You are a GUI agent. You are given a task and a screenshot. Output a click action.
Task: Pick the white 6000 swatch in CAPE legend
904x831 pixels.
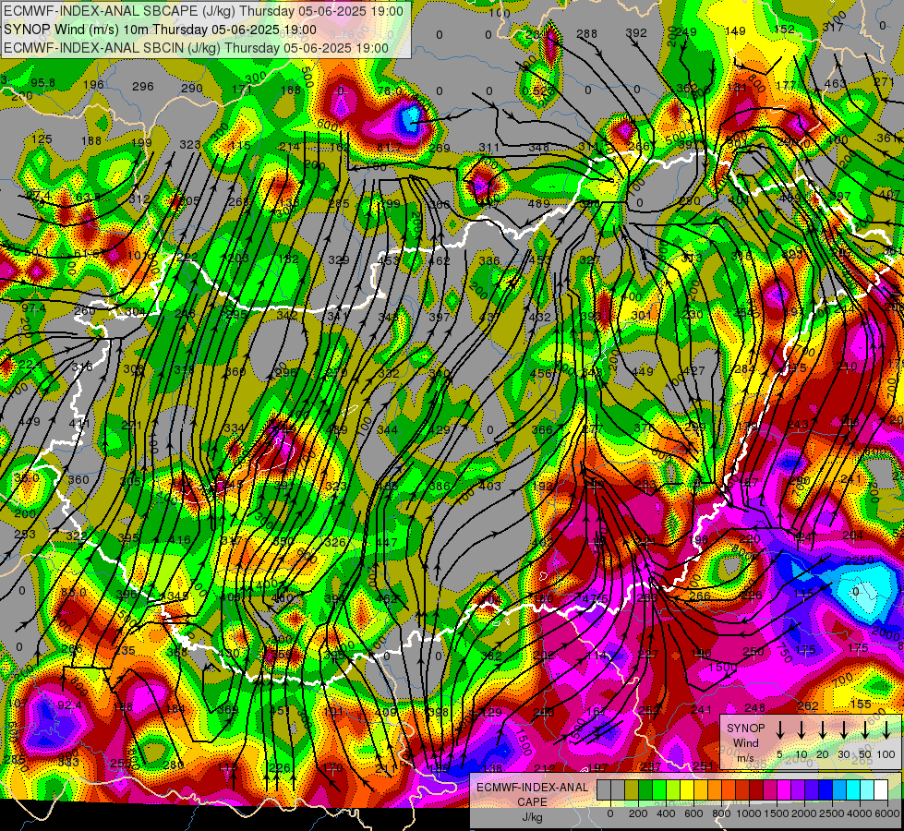click(880, 790)
